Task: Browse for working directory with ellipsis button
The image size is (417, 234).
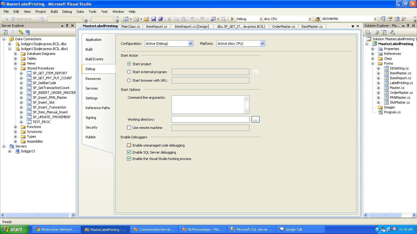Action: coord(256,119)
